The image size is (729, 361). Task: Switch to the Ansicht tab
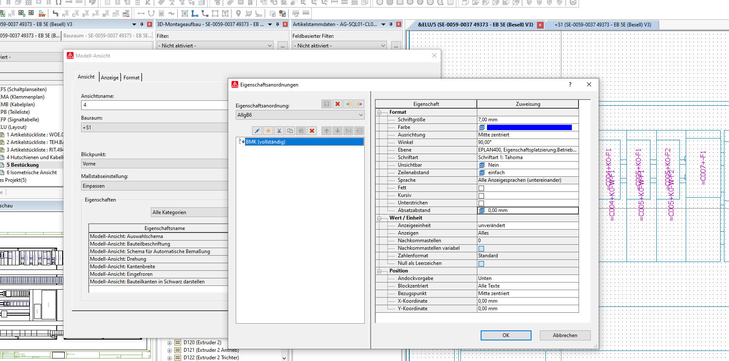coord(86,77)
